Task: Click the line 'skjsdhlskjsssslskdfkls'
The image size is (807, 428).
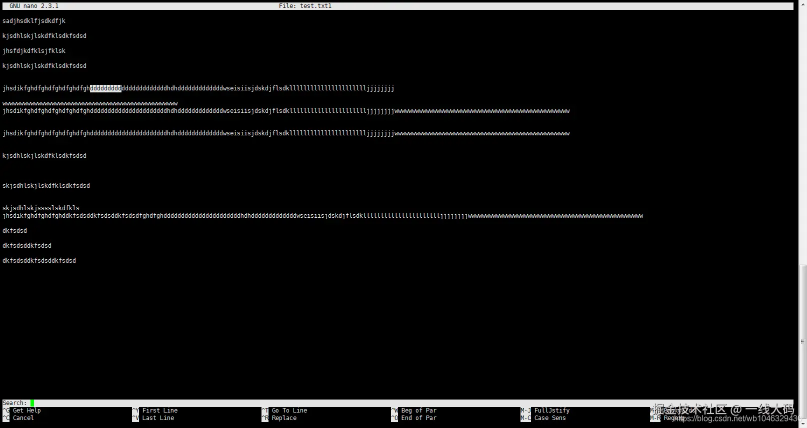Action: pos(41,208)
